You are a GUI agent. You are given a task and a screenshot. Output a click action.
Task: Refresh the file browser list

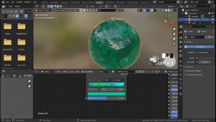click(x=16, y=12)
